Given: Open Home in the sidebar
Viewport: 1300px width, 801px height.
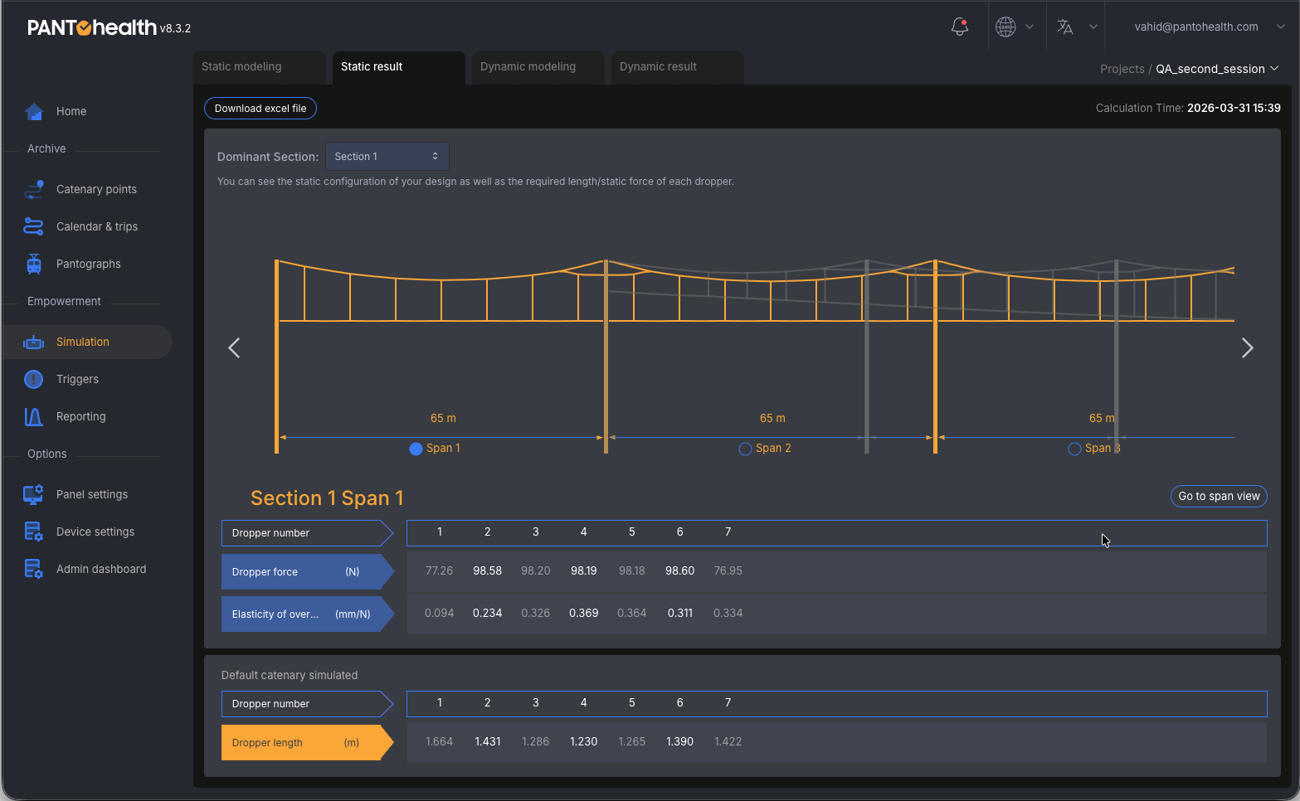Looking at the screenshot, I should point(71,111).
